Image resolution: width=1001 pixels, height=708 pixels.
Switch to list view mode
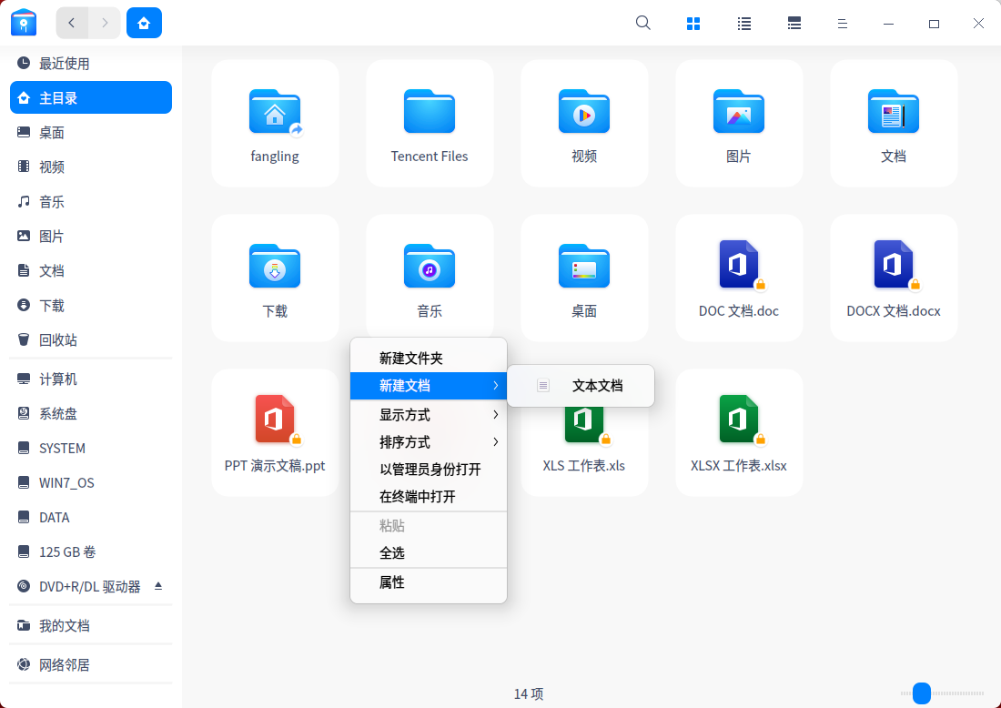tap(743, 23)
